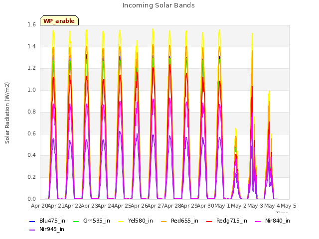Click the Solar Radiation (W/m2) axis label
The height and width of the screenshot is (239, 319).
pos(7,113)
